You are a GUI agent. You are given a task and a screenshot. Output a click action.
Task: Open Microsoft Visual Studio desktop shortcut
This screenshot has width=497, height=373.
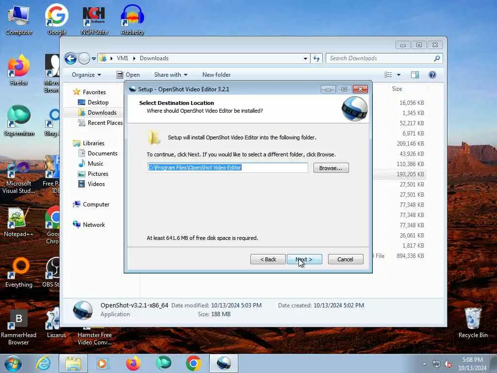pyautogui.click(x=19, y=178)
